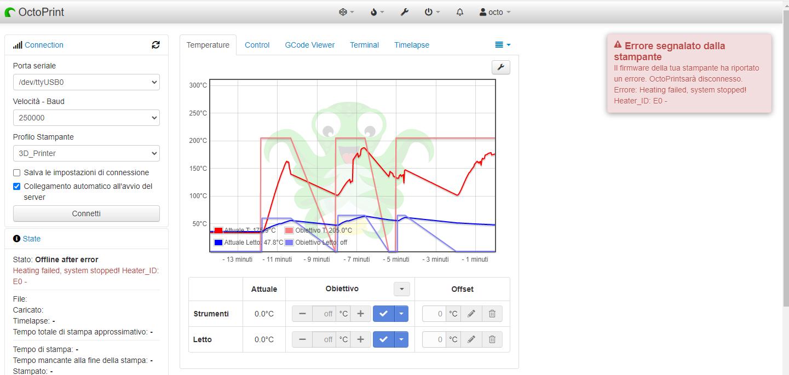Decrease Letto target temperature with minus
This screenshot has height=375, width=789.
302,339
